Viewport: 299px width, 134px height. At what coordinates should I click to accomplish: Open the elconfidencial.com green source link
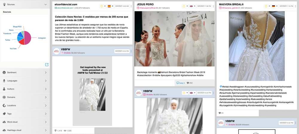coord(65,8)
